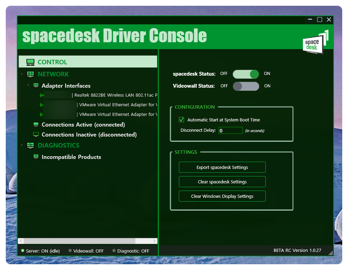
Task: Click the CONTROL monitor icon
Action: (30, 62)
